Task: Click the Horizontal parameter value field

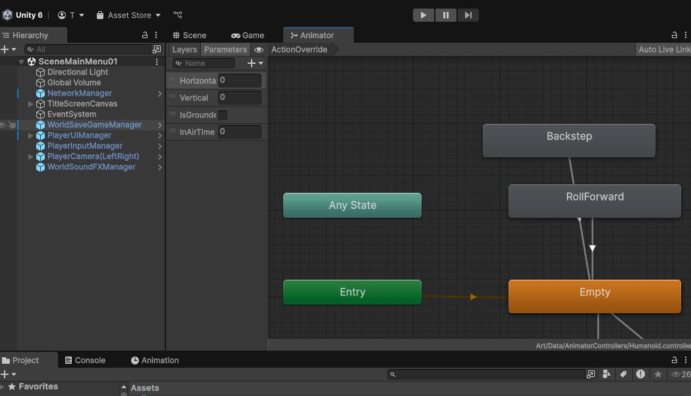Action: [240, 80]
